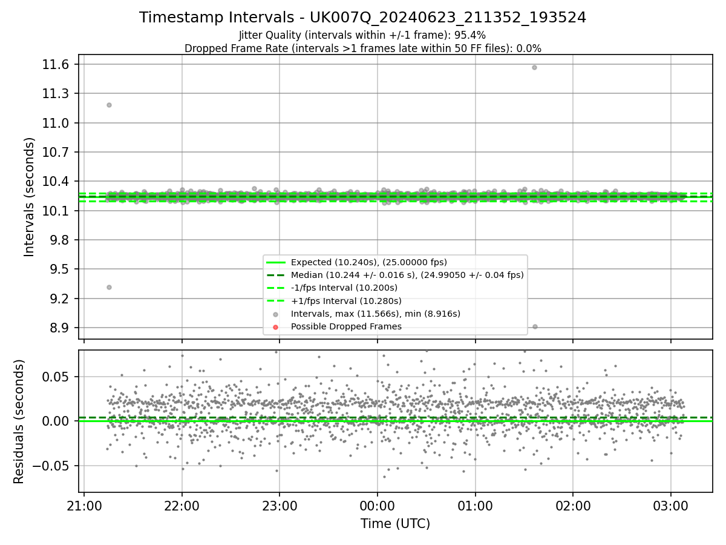Click the plot title "Timestamp Intervals - UK007Q_20240623_211352_193524"
Image resolution: width=726 pixels, height=545 pixels.
[x=362, y=18]
